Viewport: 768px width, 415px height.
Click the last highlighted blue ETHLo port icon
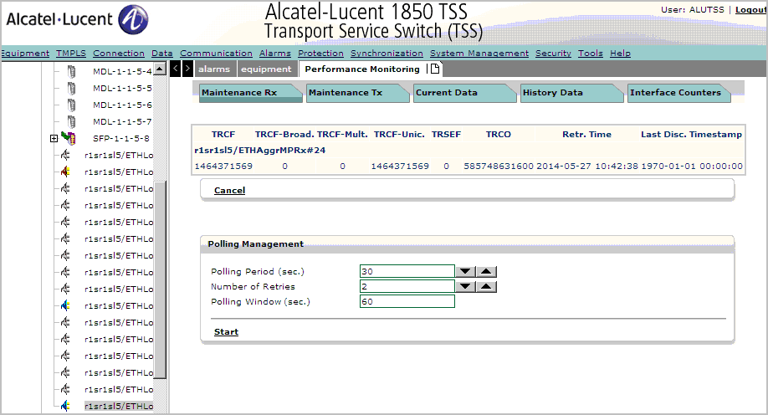[x=65, y=406]
